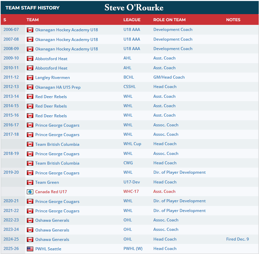This screenshot has height=254, width=259.
Task: Click flag icon beside Okanagan HA U15 Prep
Action: click(30, 87)
